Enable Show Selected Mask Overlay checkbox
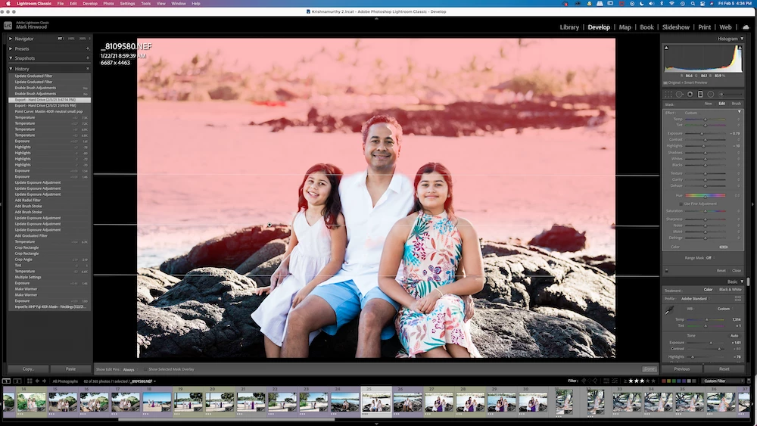 (145, 369)
